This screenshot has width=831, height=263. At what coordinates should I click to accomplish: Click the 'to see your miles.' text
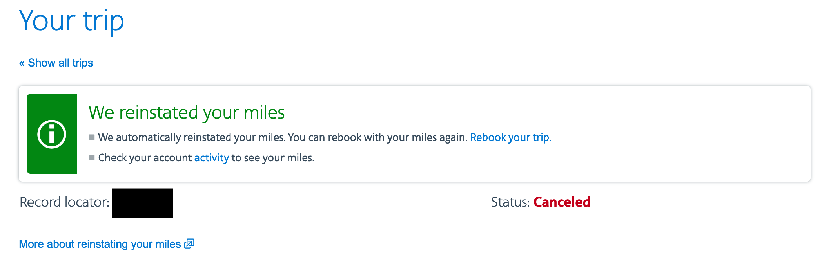(273, 158)
